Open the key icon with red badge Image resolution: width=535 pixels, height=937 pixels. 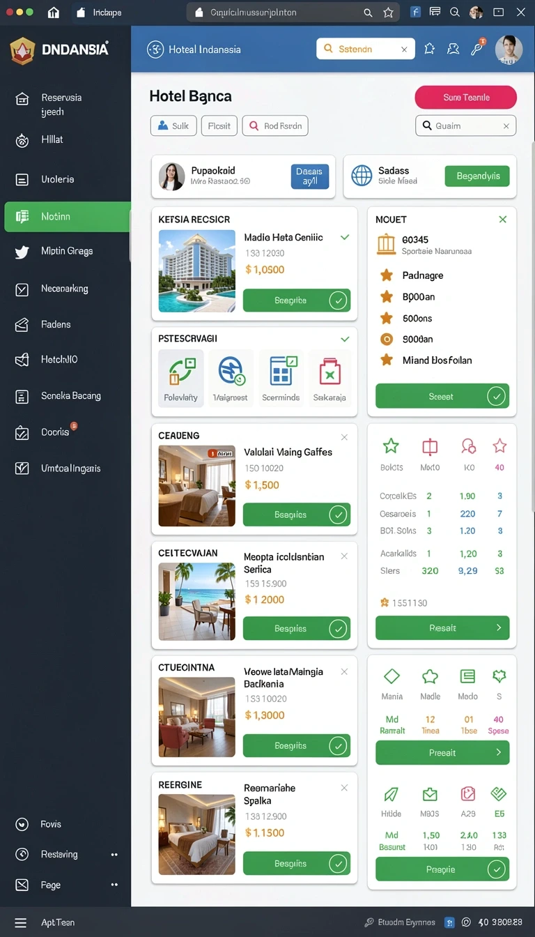click(478, 47)
